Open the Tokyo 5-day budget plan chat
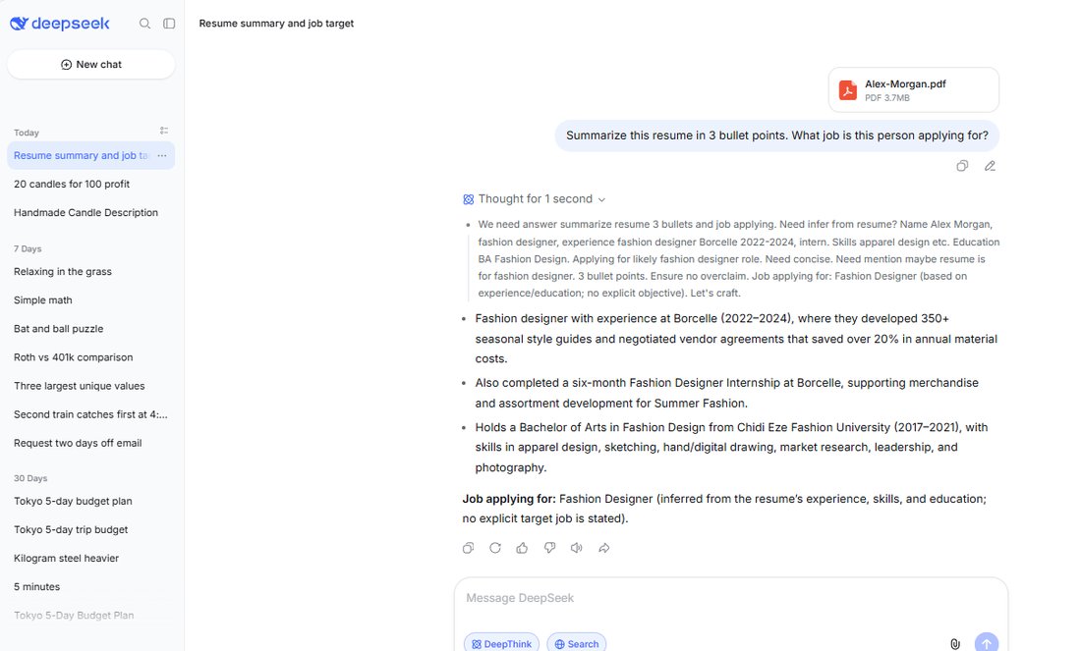This screenshot has height=651, width=1081. [91, 501]
